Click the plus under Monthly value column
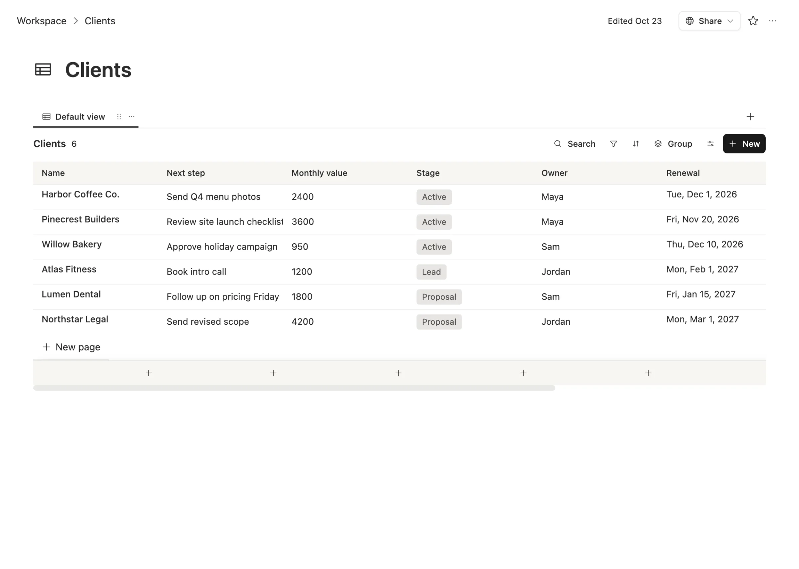This screenshot has height=569, width=799. coord(399,373)
